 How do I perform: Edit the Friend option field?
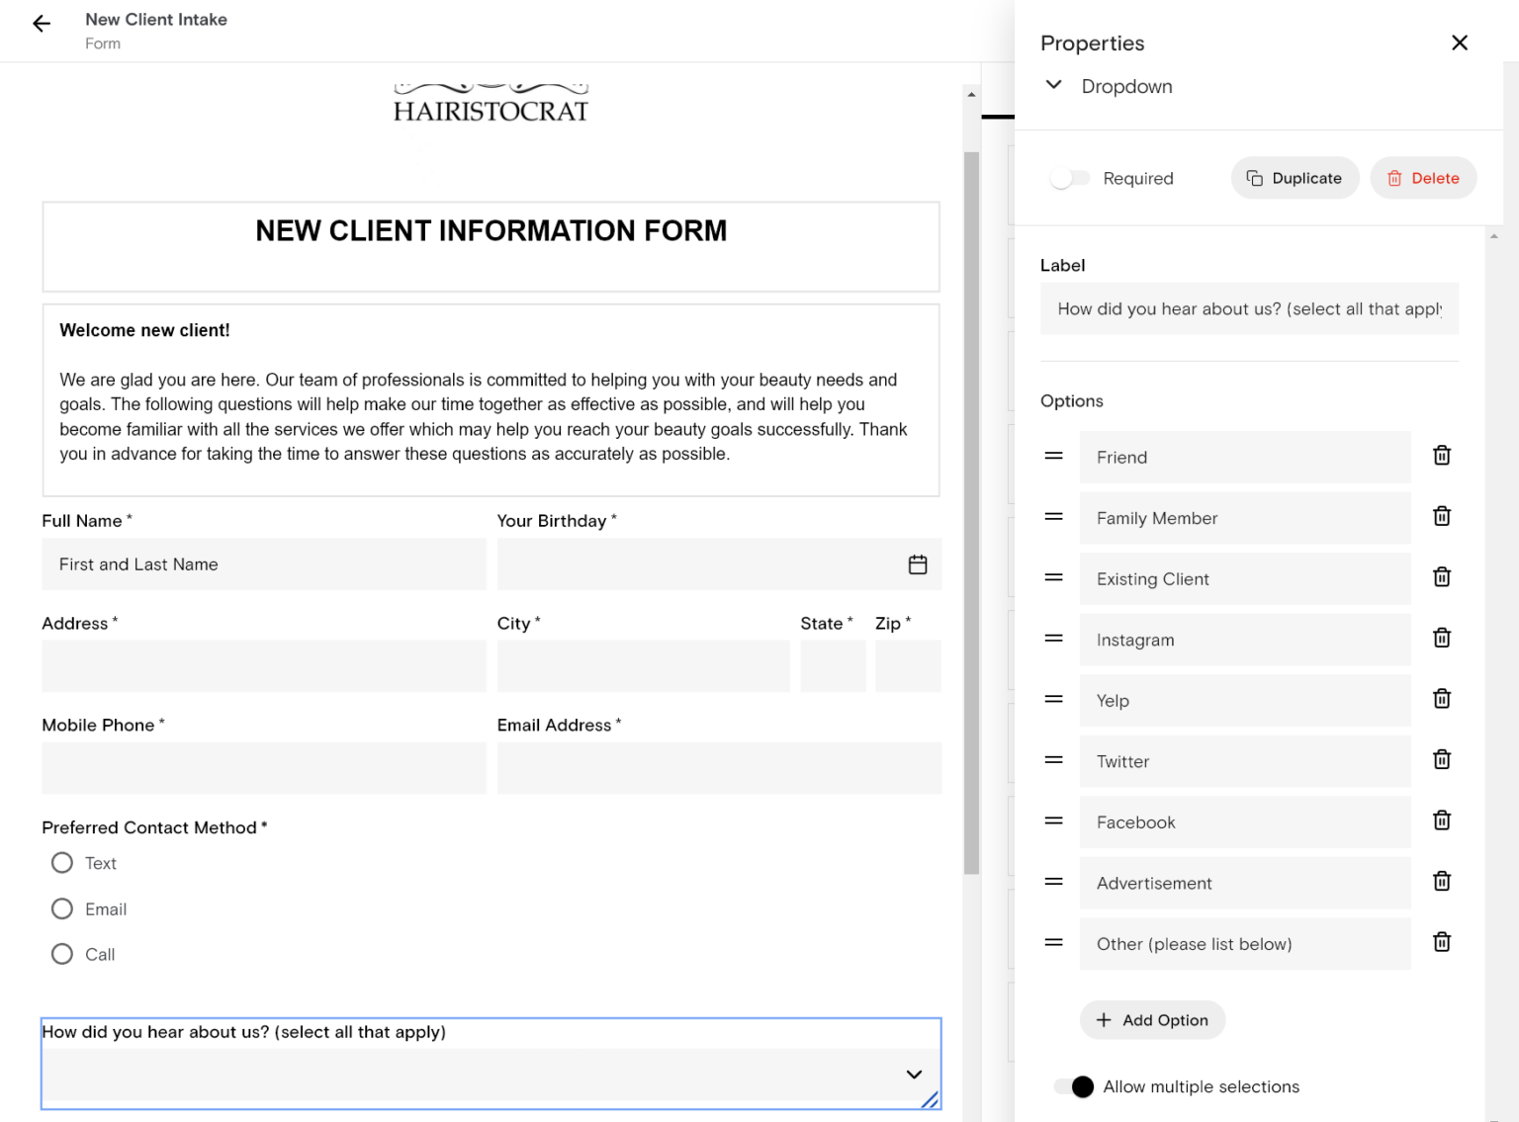tap(1245, 457)
